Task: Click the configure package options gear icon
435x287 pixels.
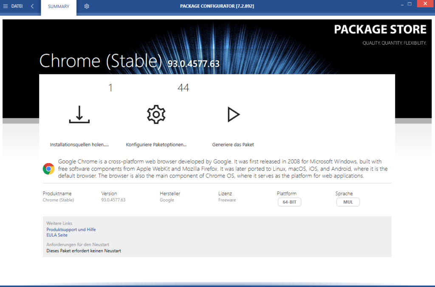Action: click(156, 114)
